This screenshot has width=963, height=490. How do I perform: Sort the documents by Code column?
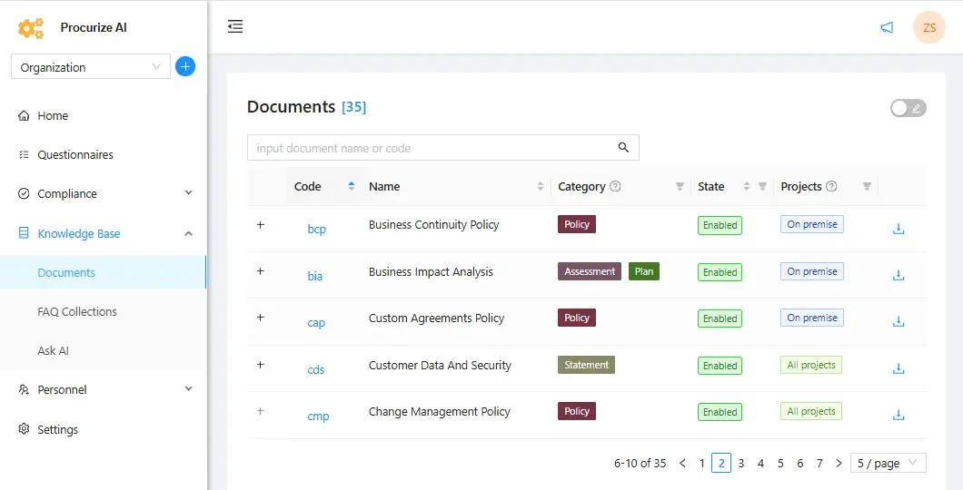tap(352, 187)
